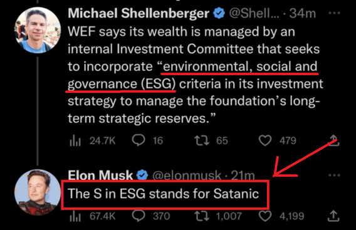Share Shellenberger's tweet via share icon
This screenshot has width=356, height=230.
[x=333, y=140]
